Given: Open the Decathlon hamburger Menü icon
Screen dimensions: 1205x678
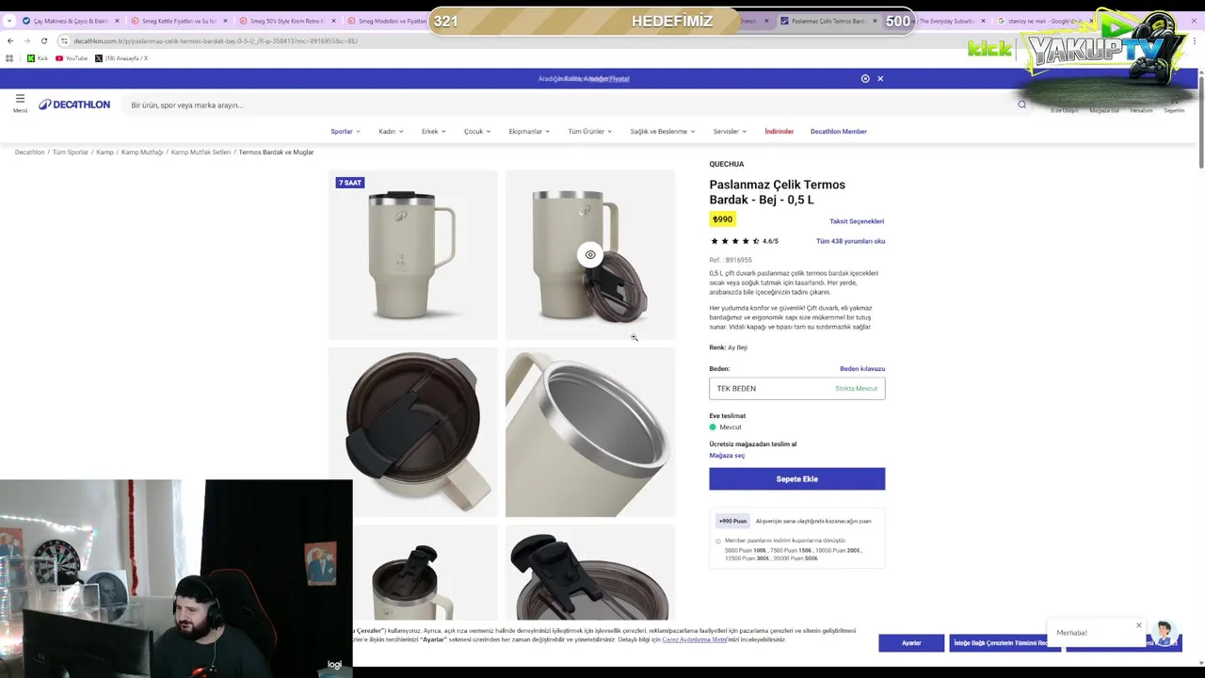Looking at the screenshot, I should pyautogui.click(x=20, y=103).
